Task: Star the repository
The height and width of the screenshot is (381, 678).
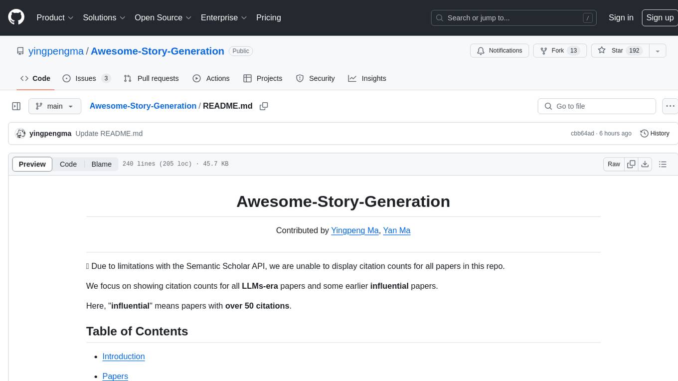Action: [x=620, y=51]
